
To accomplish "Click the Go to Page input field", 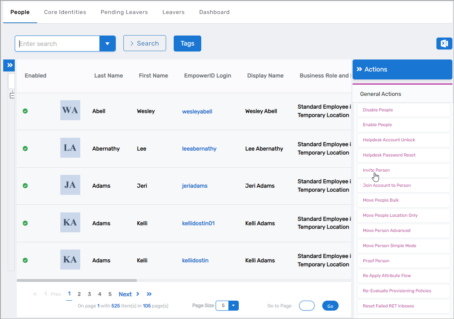I will coord(306,306).
